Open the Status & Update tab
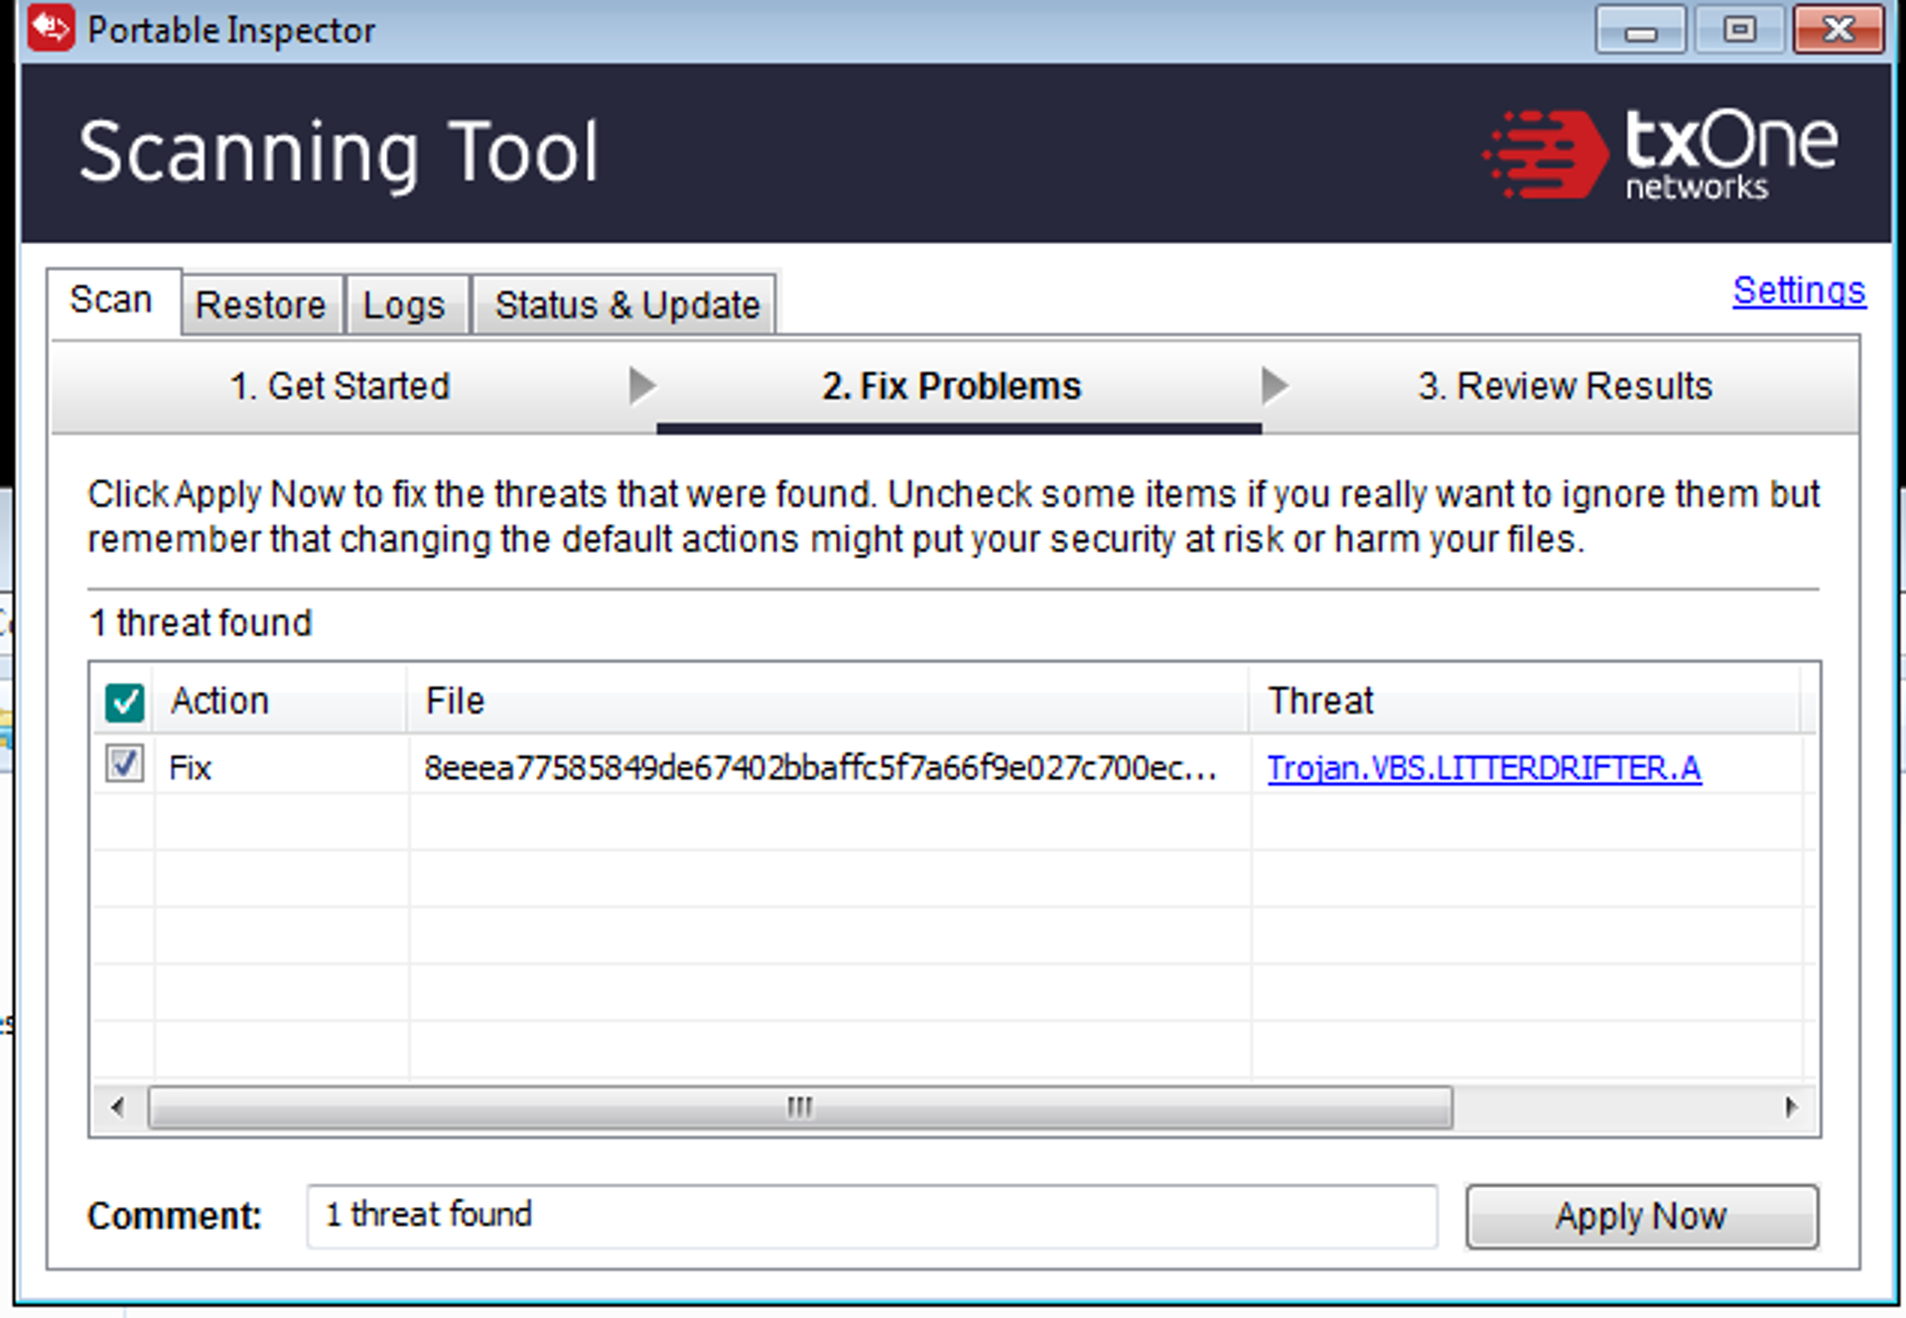 click(x=626, y=305)
